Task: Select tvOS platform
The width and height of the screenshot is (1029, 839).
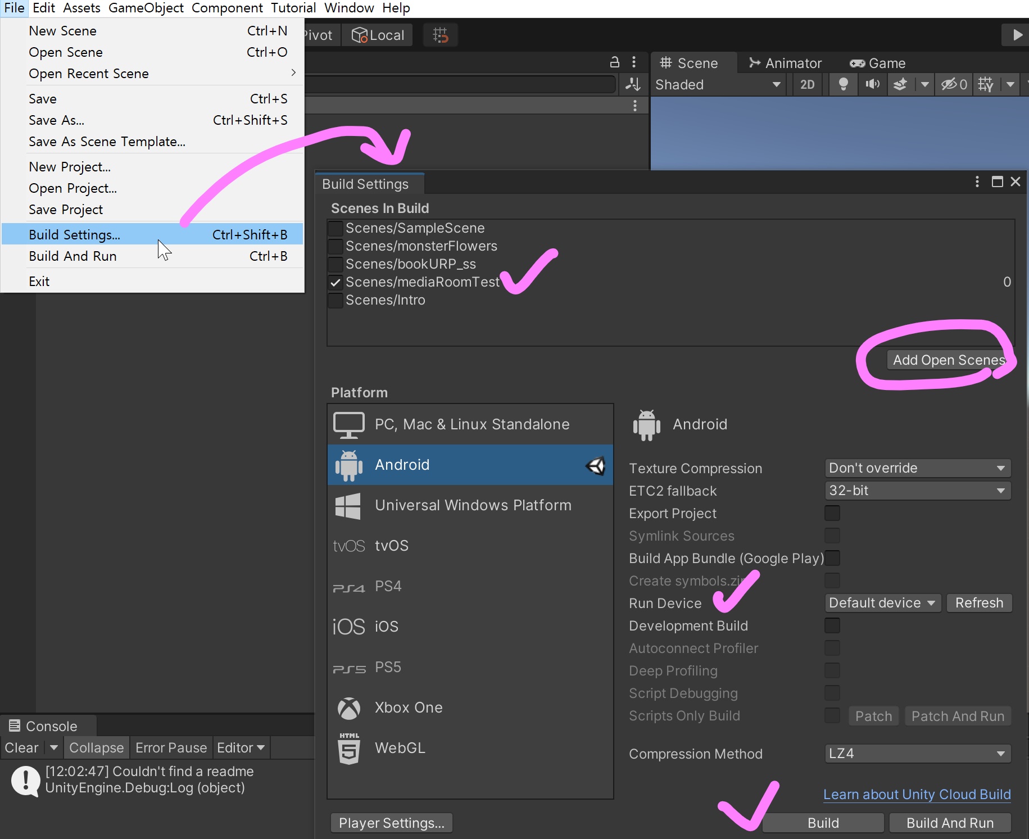Action: [x=470, y=546]
